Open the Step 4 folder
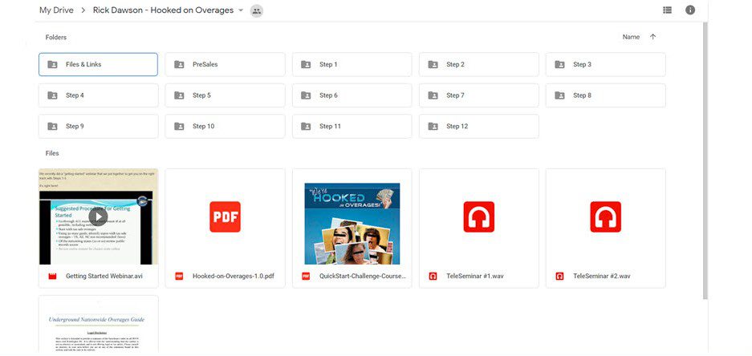This screenshot has width=752, height=356. click(99, 95)
